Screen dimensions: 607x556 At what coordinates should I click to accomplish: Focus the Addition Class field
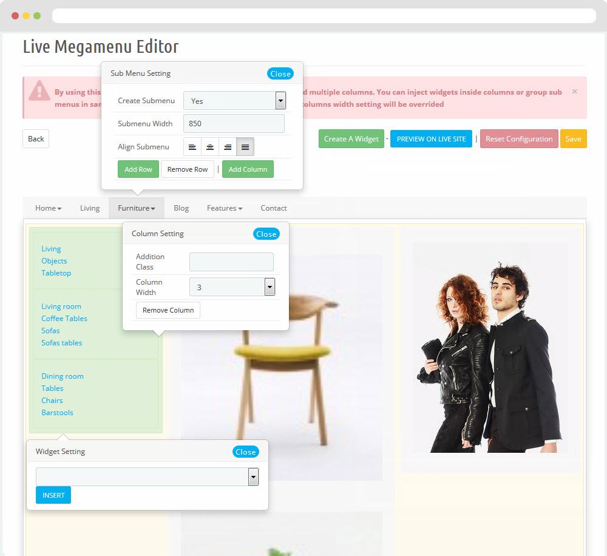231,262
